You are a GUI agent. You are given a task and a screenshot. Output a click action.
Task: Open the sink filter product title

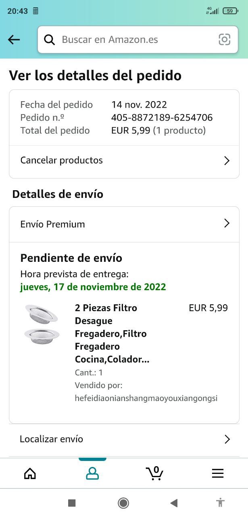pyautogui.click(x=111, y=333)
